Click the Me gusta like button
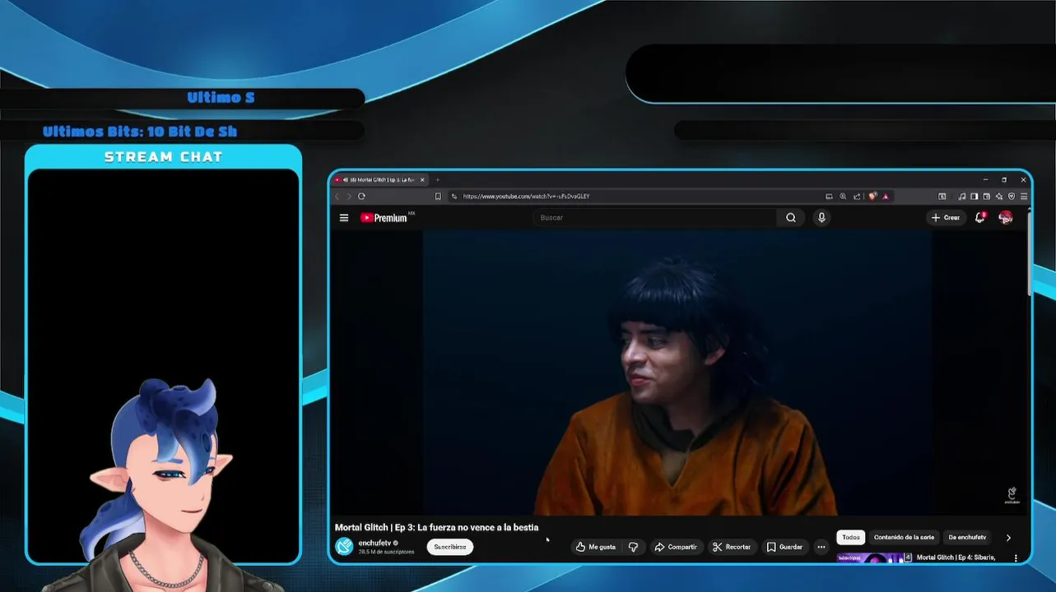This screenshot has width=1056, height=592. [x=596, y=547]
